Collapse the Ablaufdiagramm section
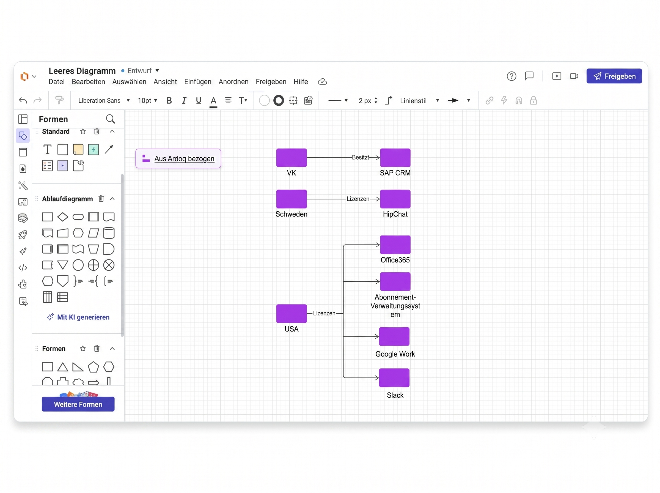660x493 pixels. [x=112, y=199]
